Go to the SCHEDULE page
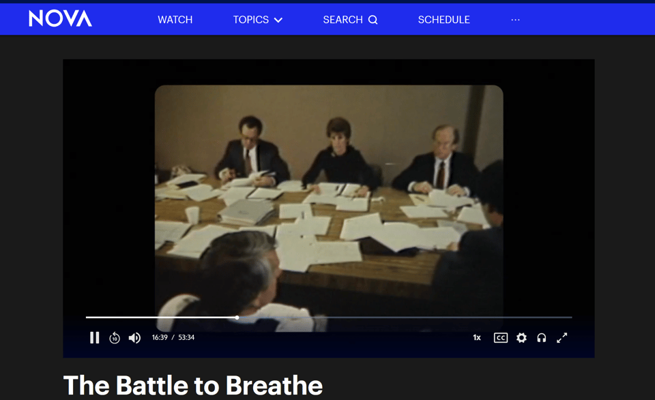 point(443,20)
